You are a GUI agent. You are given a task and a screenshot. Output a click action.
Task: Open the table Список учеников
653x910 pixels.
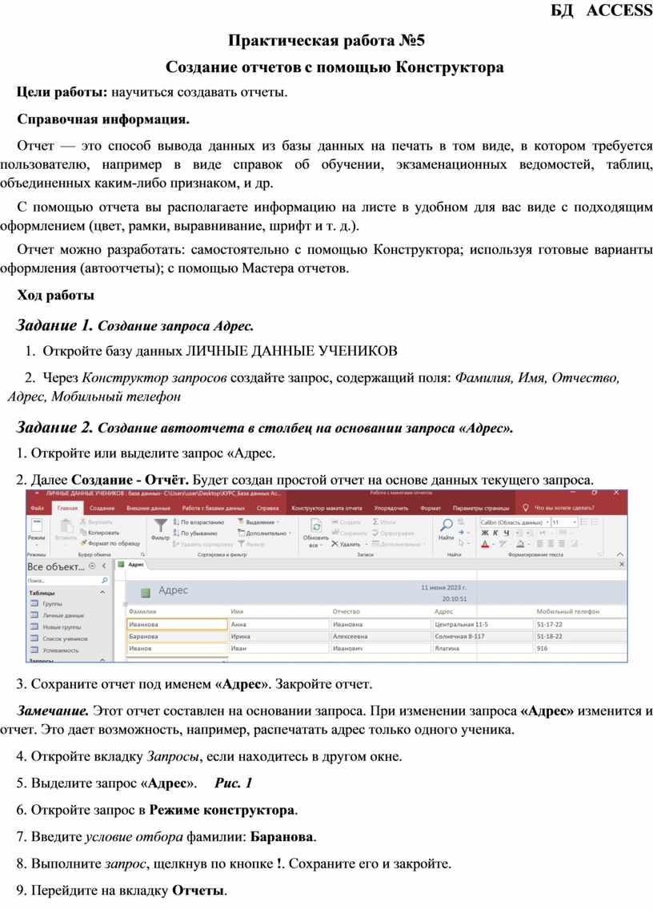coord(59,638)
